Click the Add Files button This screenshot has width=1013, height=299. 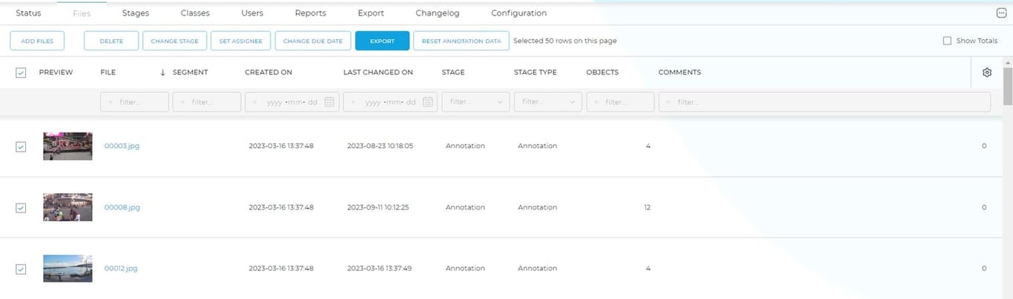click(x=37, y=41)
